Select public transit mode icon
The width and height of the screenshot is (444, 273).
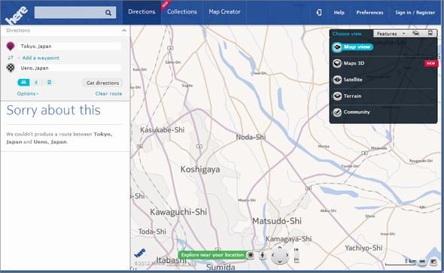49,82
